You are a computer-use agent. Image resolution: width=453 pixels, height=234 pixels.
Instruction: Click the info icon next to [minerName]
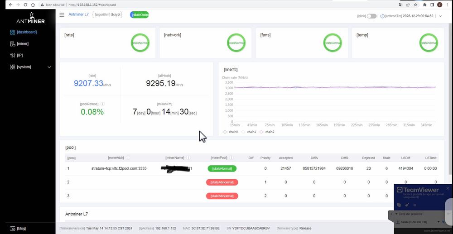(188, 158)
